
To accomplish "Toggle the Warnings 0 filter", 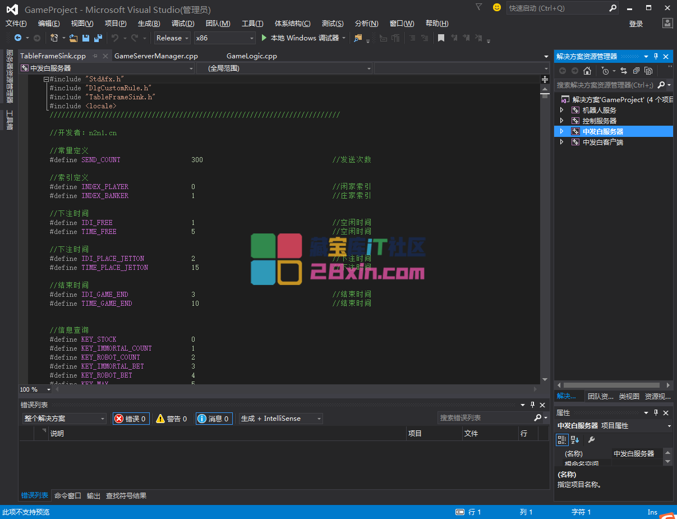I will (x=172, y=419).
